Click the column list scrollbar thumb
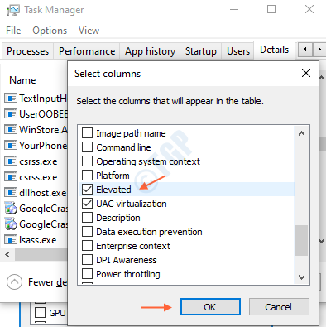Screen dimensions: 326x327 point(301,240)
